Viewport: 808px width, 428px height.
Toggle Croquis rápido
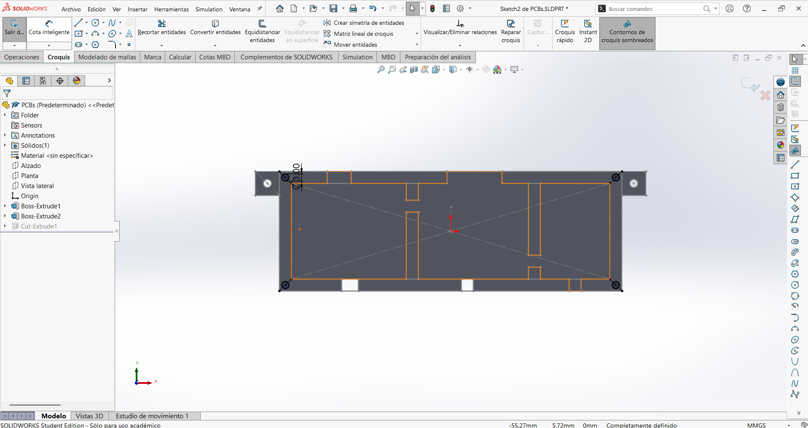click(x=565, y=32)
